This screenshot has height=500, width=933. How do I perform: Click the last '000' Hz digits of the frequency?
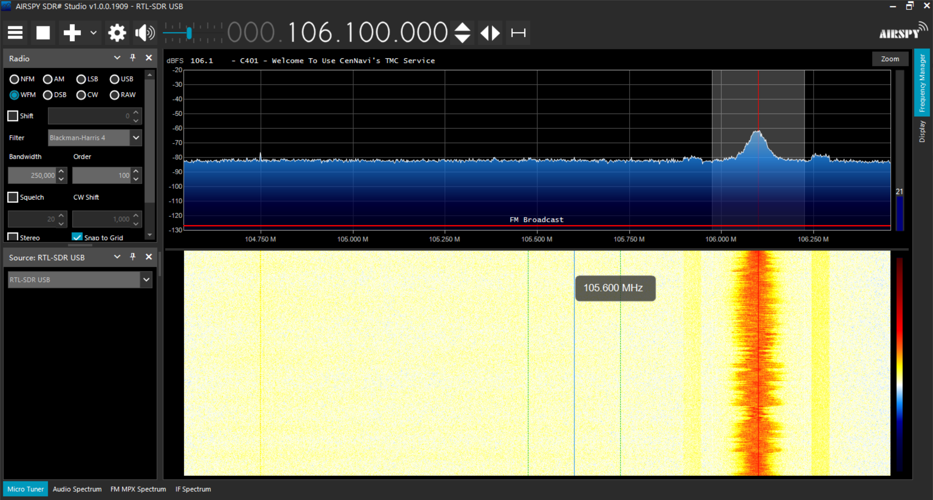(x=424, y=33)
